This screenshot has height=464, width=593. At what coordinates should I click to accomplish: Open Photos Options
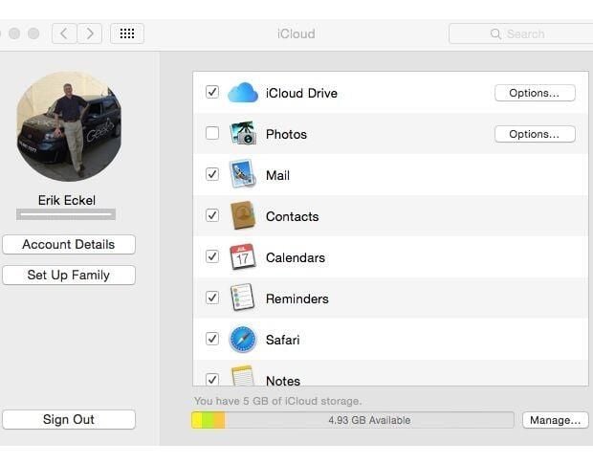(x=535, y=134)
